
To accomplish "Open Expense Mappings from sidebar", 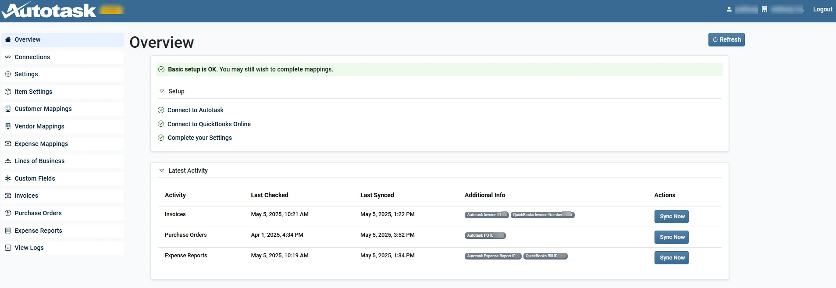I will [41, 144].
